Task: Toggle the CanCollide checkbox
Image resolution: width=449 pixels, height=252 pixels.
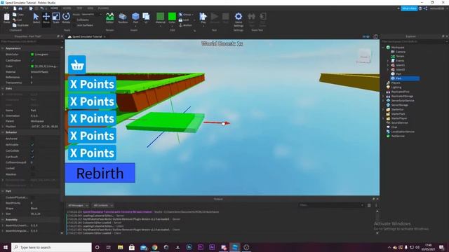Action: point(32,150)
